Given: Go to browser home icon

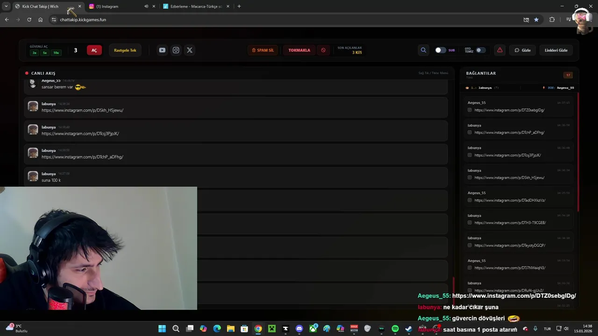Looking at the screenshot, I should pos(40,20).
